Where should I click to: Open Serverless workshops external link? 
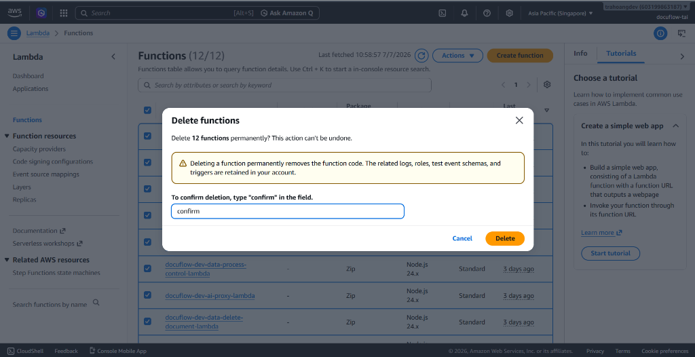(48, 244)
